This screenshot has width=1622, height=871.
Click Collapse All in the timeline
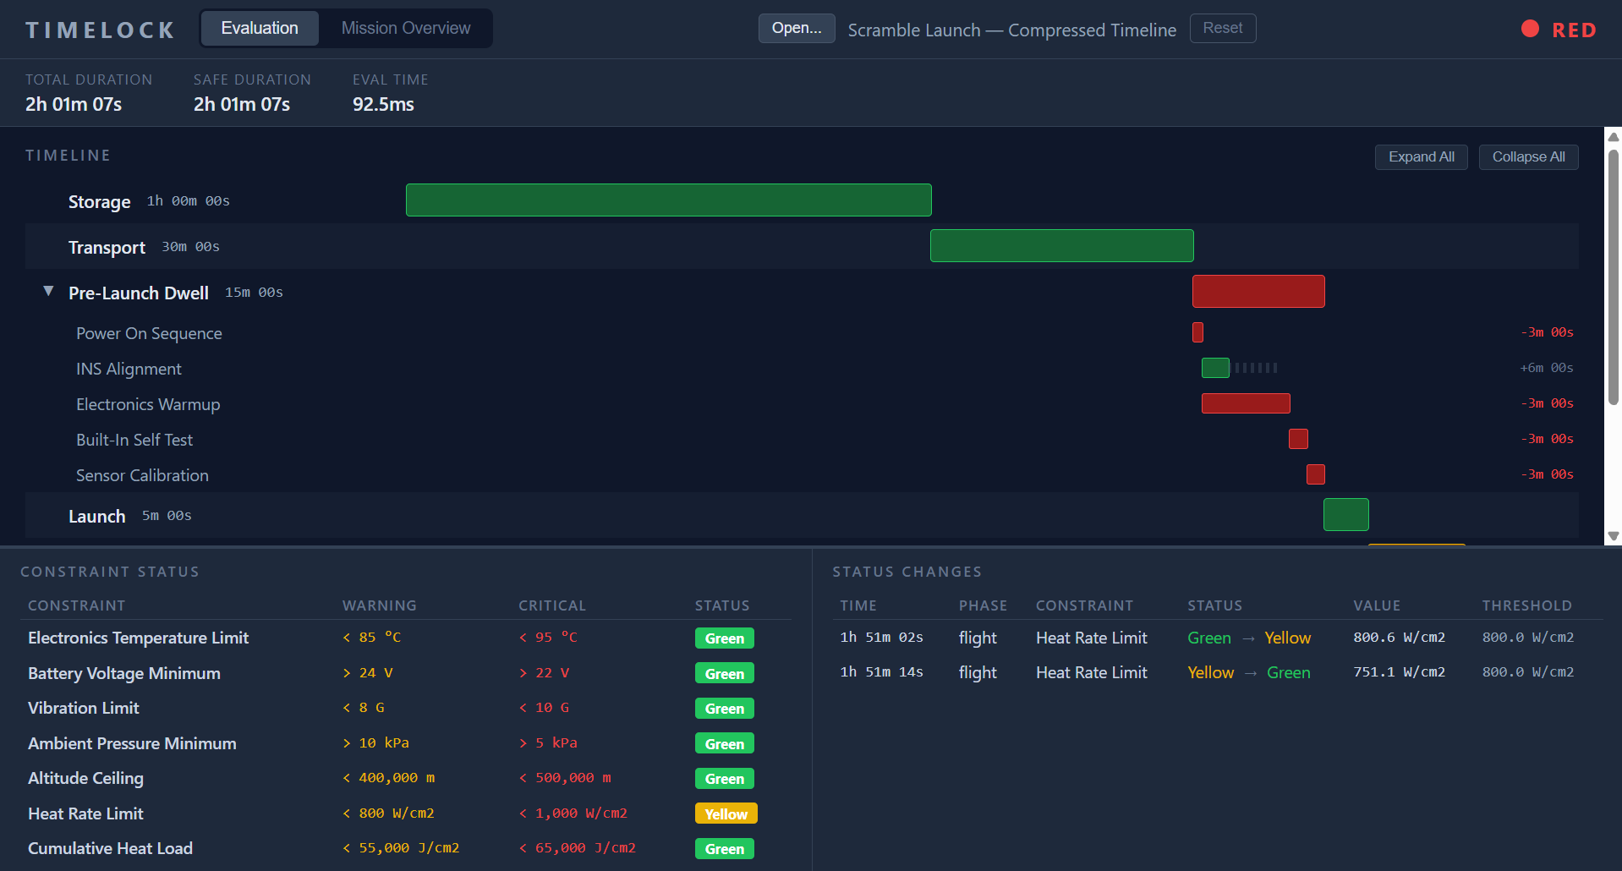click(x=1528, y=157)
